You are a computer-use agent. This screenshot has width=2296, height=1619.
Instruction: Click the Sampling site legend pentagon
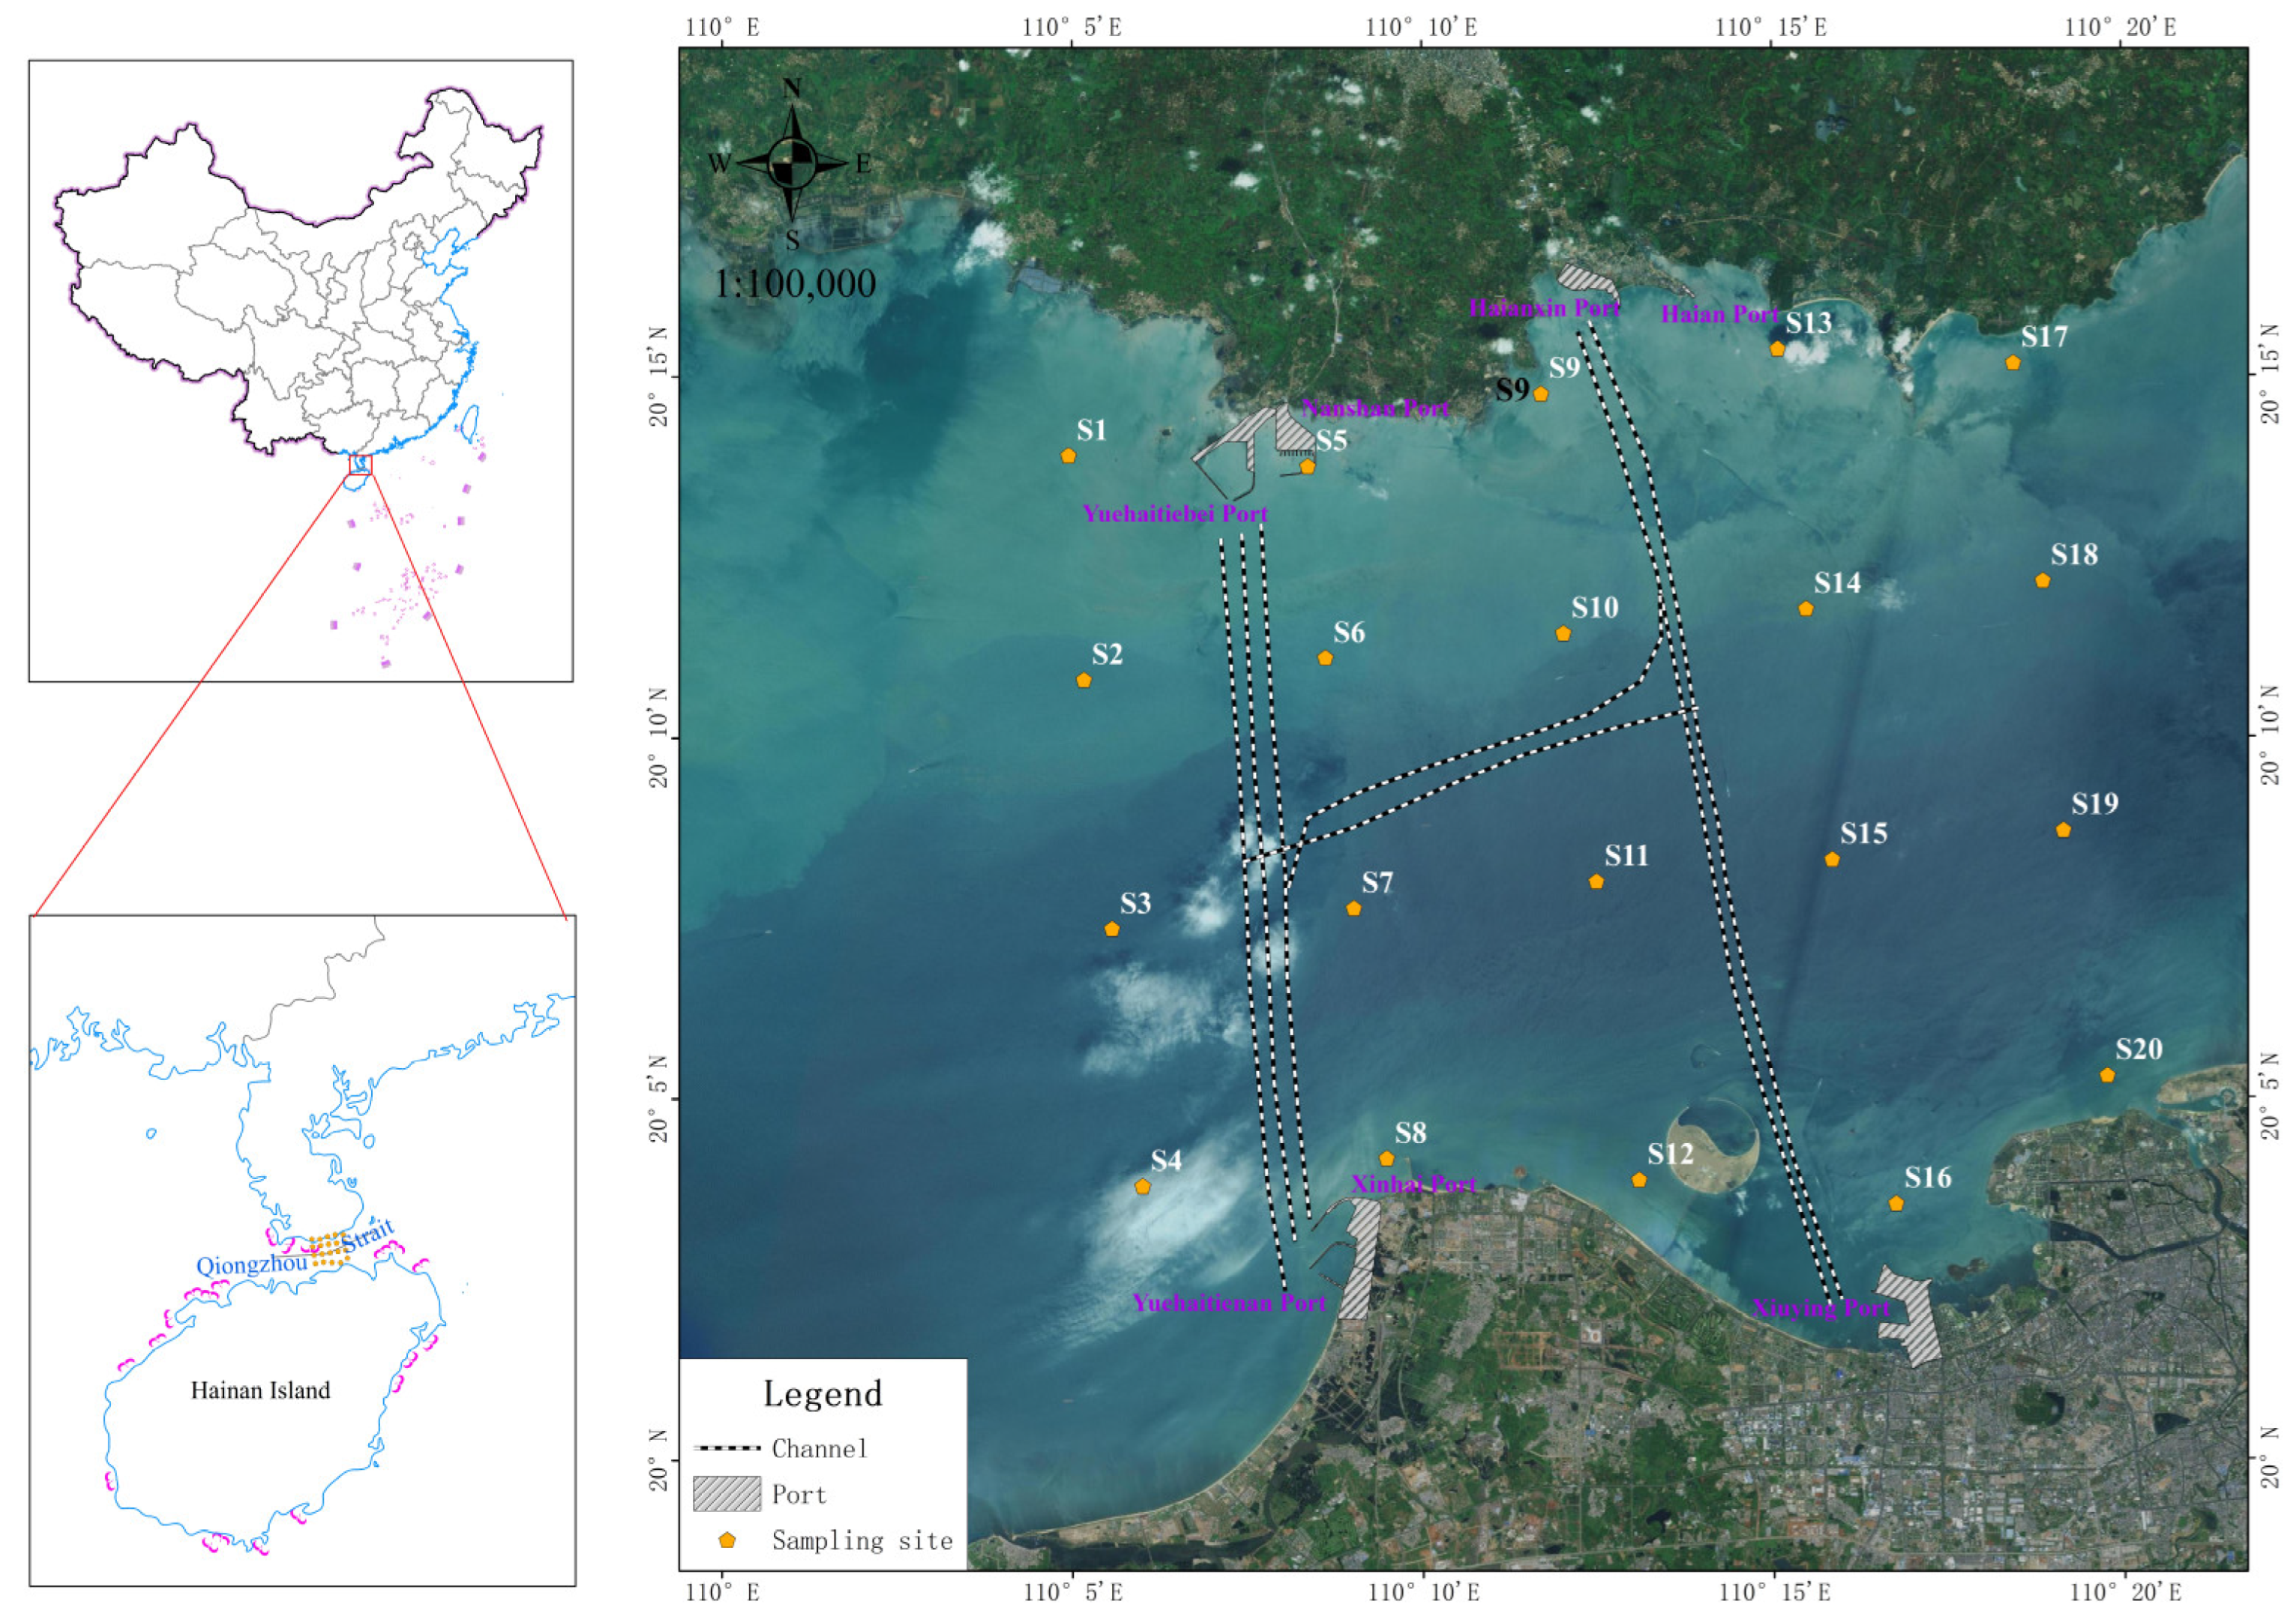pyautogui.click(x=727, y=1541)
